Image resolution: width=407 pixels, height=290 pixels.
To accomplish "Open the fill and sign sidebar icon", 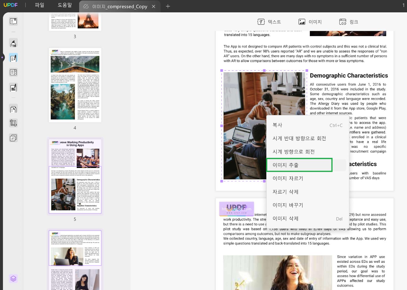I will 13,88.
